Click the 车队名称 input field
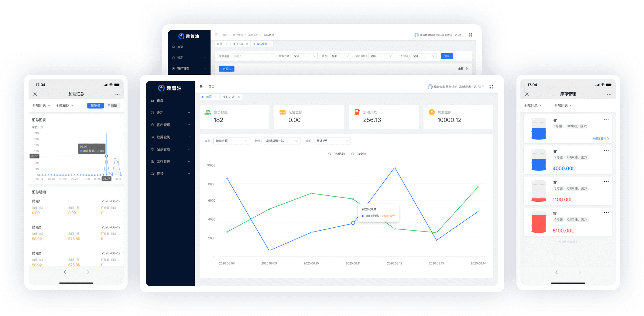 (253, 56)
